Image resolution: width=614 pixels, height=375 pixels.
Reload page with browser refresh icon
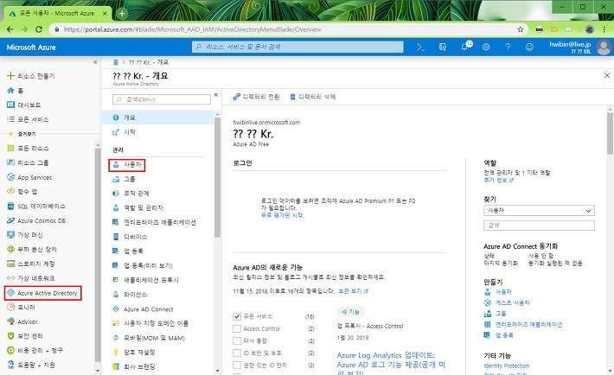(x=38, y=29)
